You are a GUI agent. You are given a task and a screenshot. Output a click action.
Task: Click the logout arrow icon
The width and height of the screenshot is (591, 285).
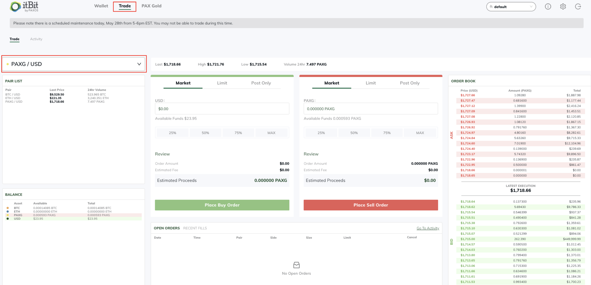point(578,7)
